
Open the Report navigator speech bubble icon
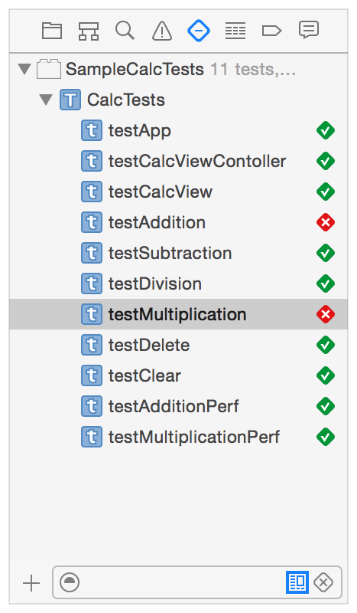click(x=309, y=30)
